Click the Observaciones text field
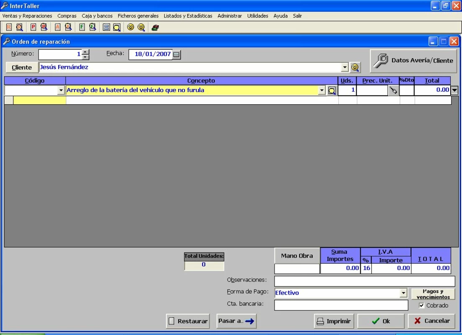The width and height of the screenshot is (462, 335). tap(364, 281)
